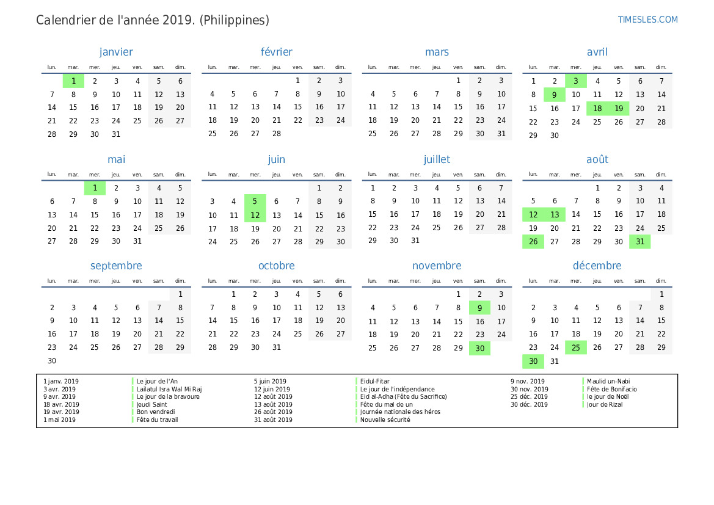Viewport: 714px width, 505px height.
Task: Open the TIMESLES.COM link
Action: (x=647, y=20)
